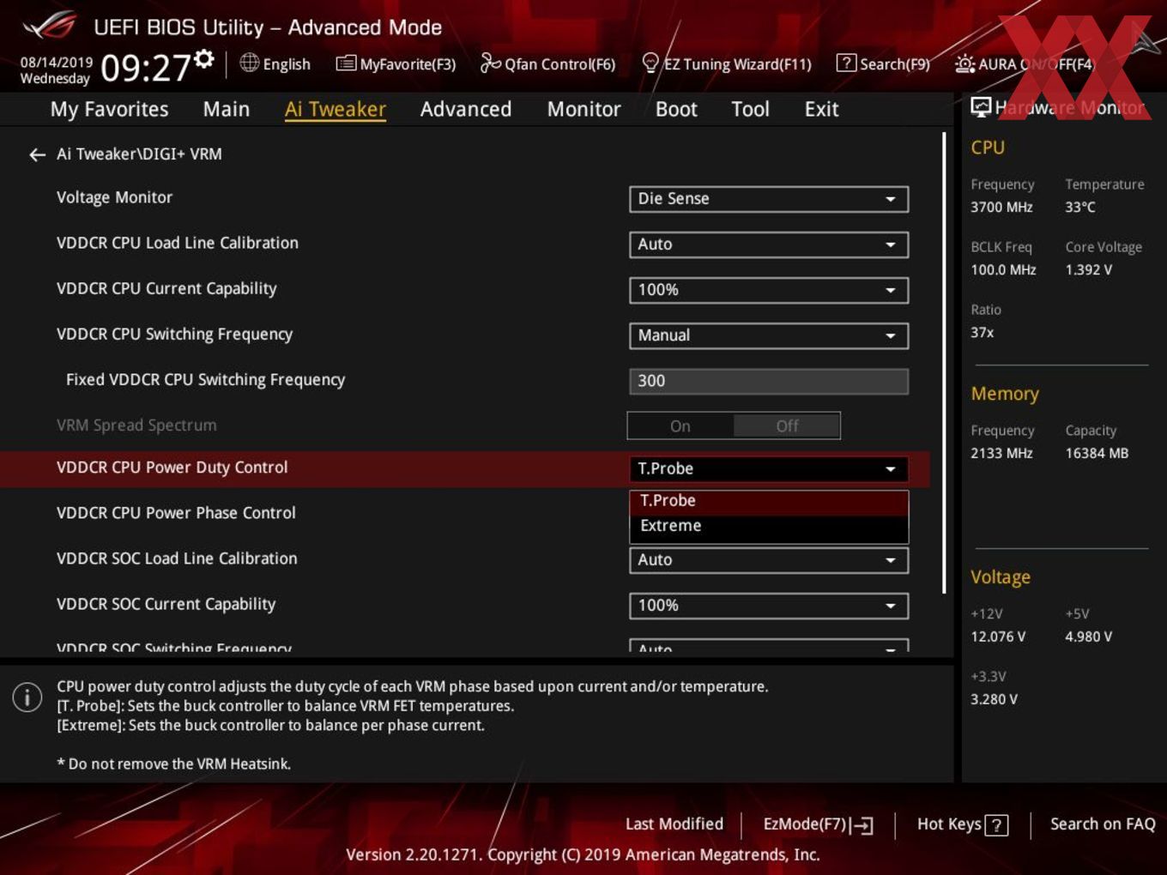Click VDDCR SOC Current Capability label
Screen dimensions: 1167x875
pos(166,604)
